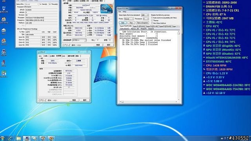Check the Aero Glass Interface option

point(152,23)
